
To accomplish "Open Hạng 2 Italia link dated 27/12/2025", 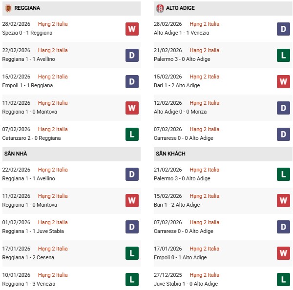I will [x=205, y=275].
